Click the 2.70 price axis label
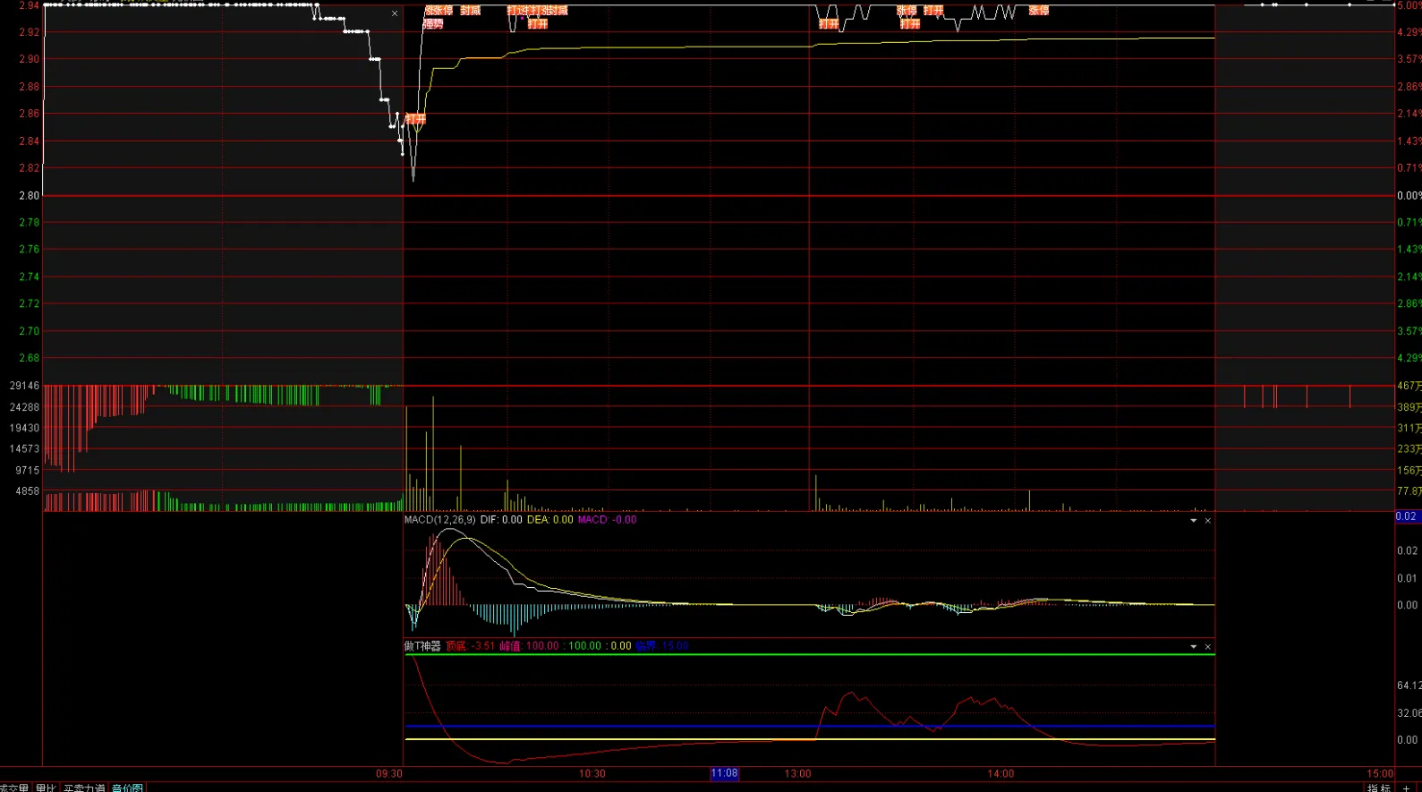 (x=30, y=331)
